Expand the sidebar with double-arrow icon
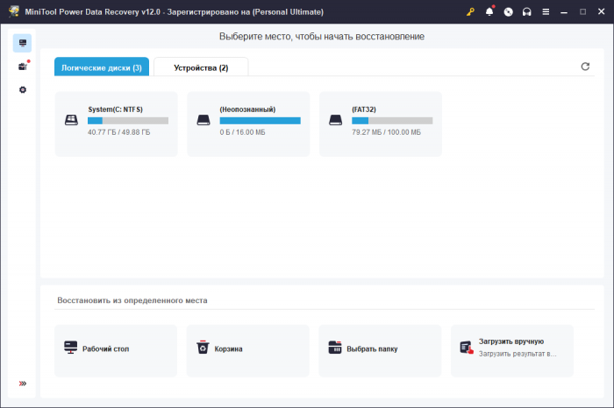Viewport: 614px width, 408px height. [23, 383]
